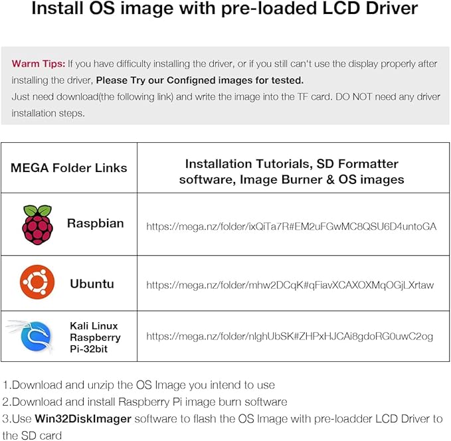Click step 1 Download and unzip text

click(139, 385)
